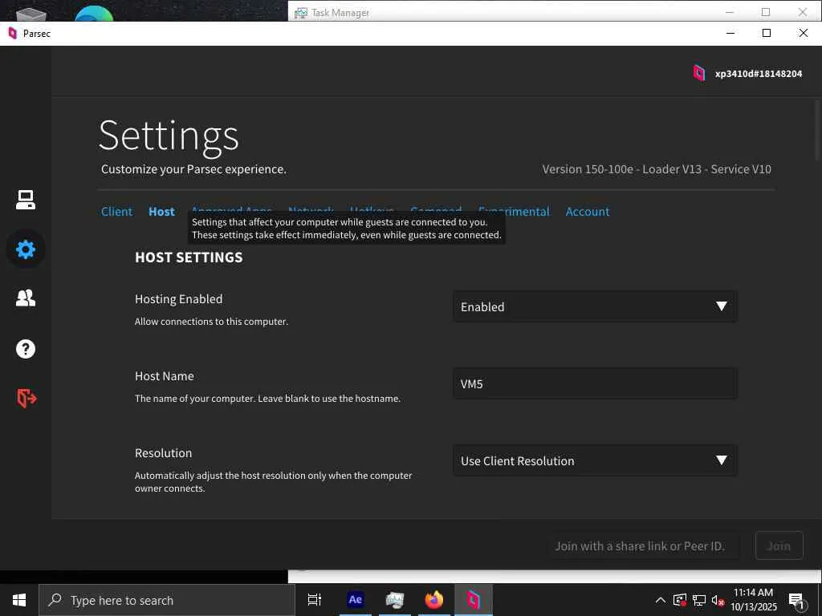The height and width of the screenshot is (616, 822).
Task: Click username xp3410d#18148204
Action: (x=759, y=74)
